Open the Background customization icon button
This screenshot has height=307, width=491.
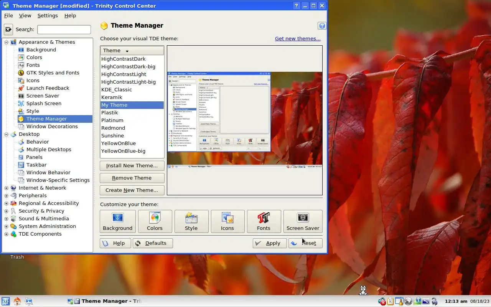(117, 221)
